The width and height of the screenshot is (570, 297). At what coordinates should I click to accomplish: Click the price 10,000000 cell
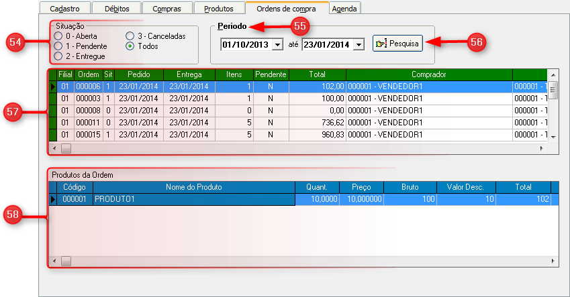(361, 199)
